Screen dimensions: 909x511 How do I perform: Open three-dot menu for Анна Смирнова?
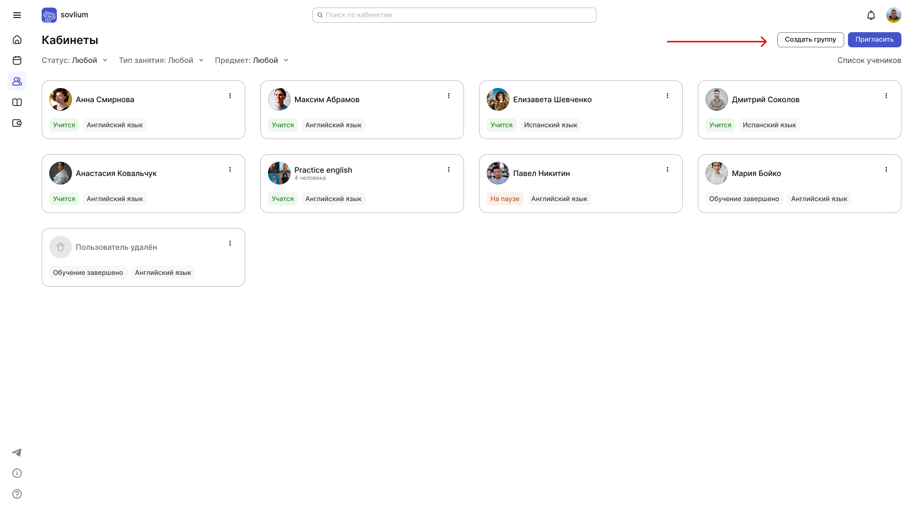pos(230,96)
